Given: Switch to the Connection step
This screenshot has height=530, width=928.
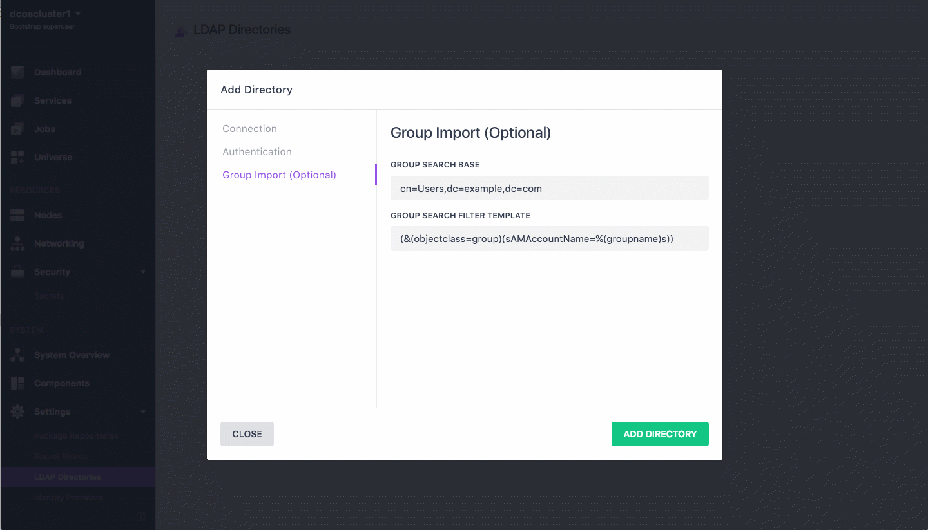Looking at the screenshot, I should point(249,129).
